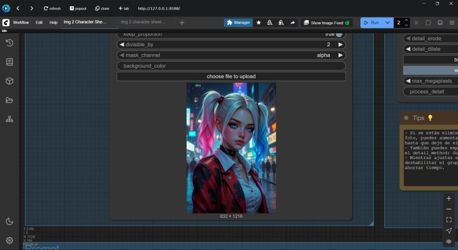Toggle link visibility eye icon
This screenshot has width=458, height=250.
(449, 241)
